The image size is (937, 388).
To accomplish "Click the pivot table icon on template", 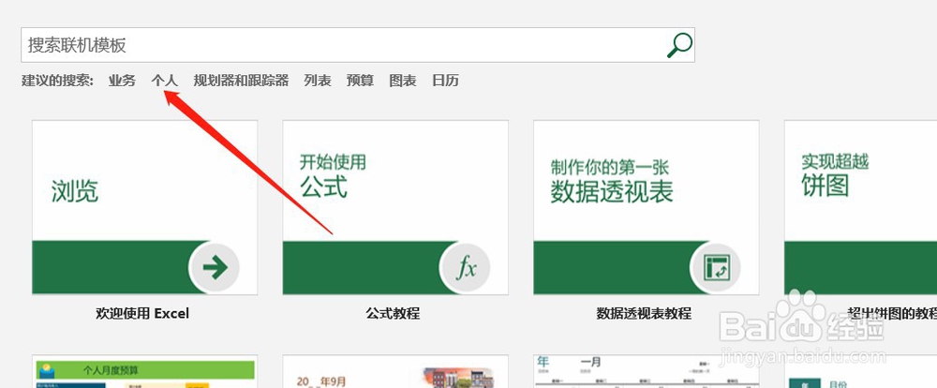I will pos(717,268).
